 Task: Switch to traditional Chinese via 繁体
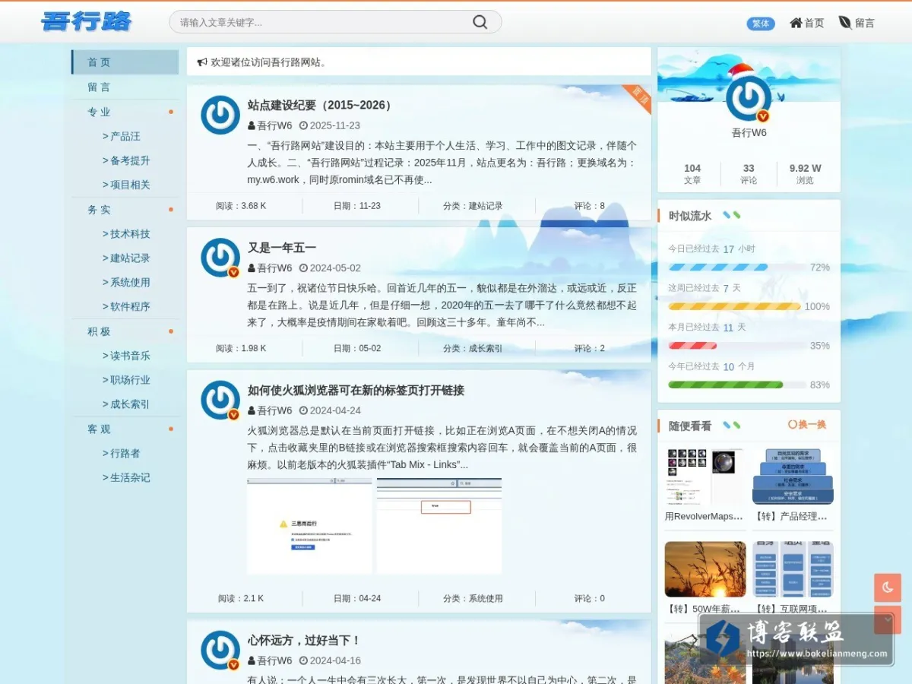pyautogui.click(x=761, y=24)
